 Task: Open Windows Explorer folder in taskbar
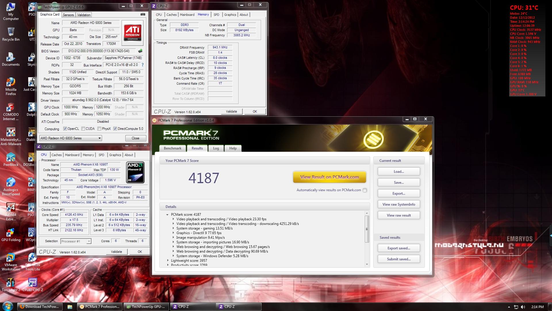point(70,307)
